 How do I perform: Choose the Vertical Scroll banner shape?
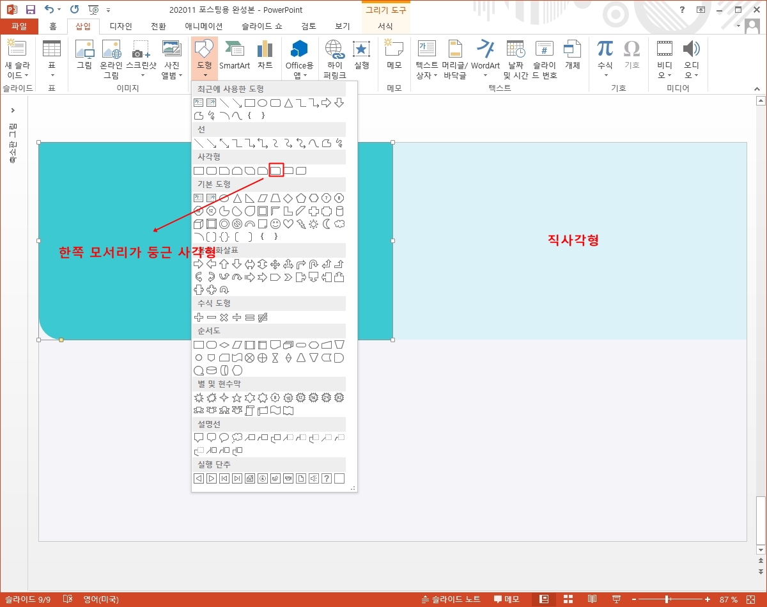250,411
